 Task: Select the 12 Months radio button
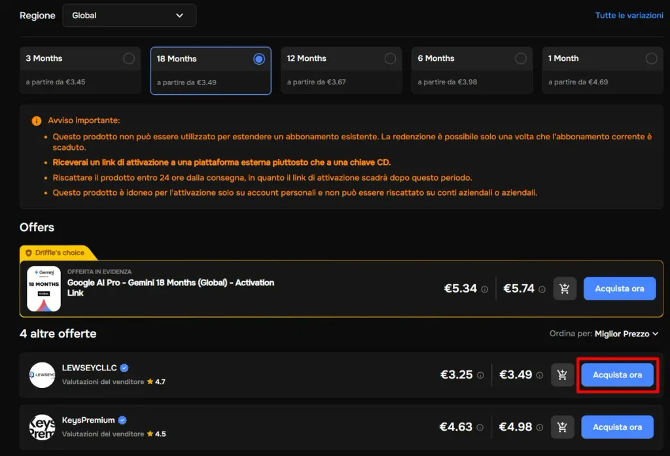[390, 58]
